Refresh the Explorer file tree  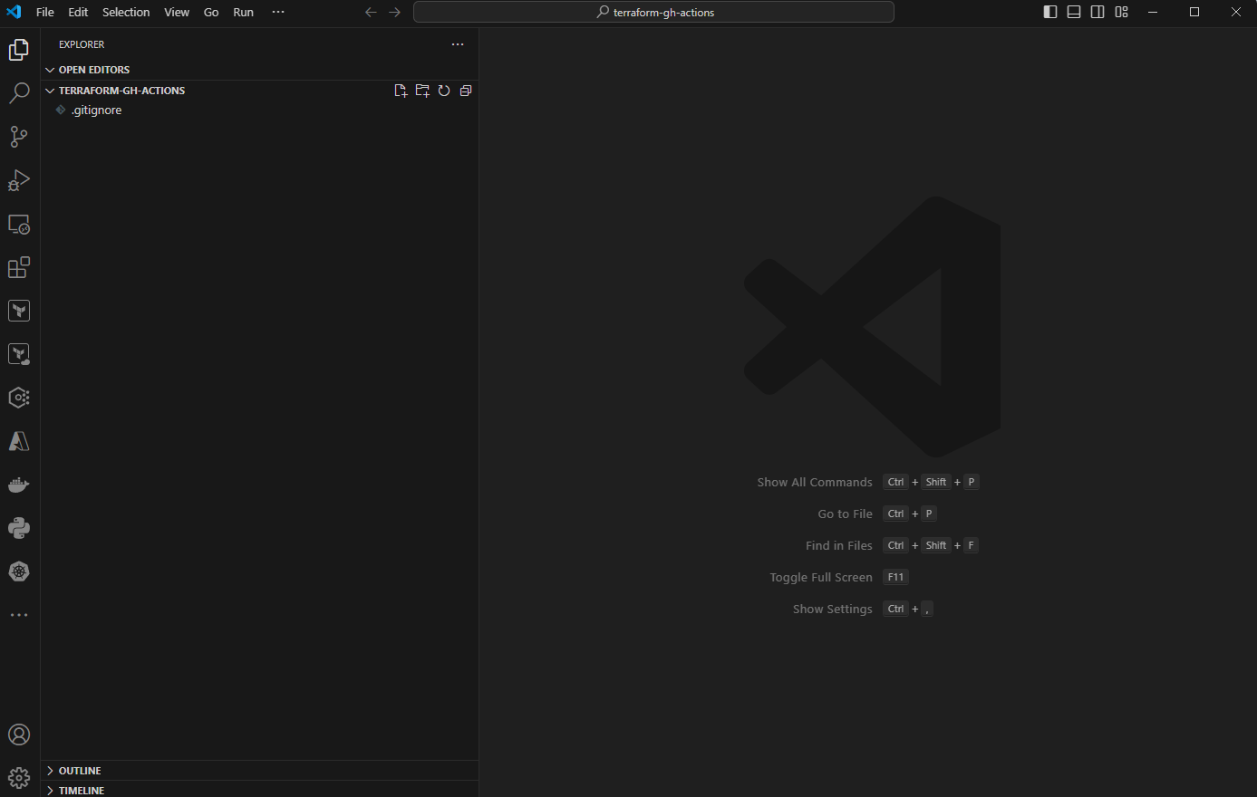tap(444, 91)
